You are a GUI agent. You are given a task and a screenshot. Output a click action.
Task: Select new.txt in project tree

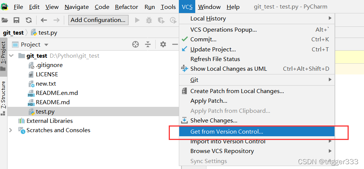[46, 84]
